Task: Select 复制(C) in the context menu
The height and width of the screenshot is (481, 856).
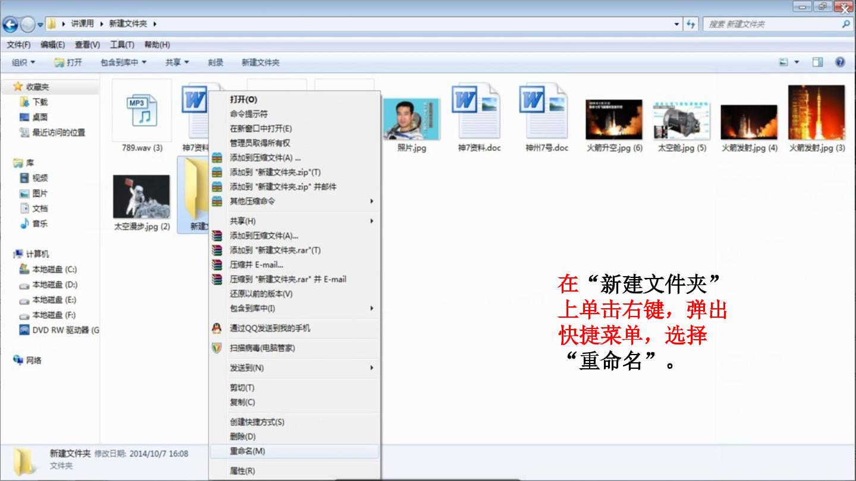Action: [x=295, y=402]
